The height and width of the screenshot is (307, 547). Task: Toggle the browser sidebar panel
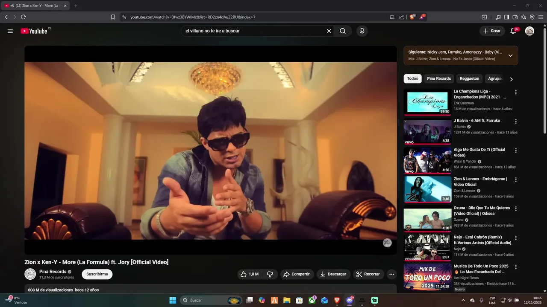tap(506, 17)
